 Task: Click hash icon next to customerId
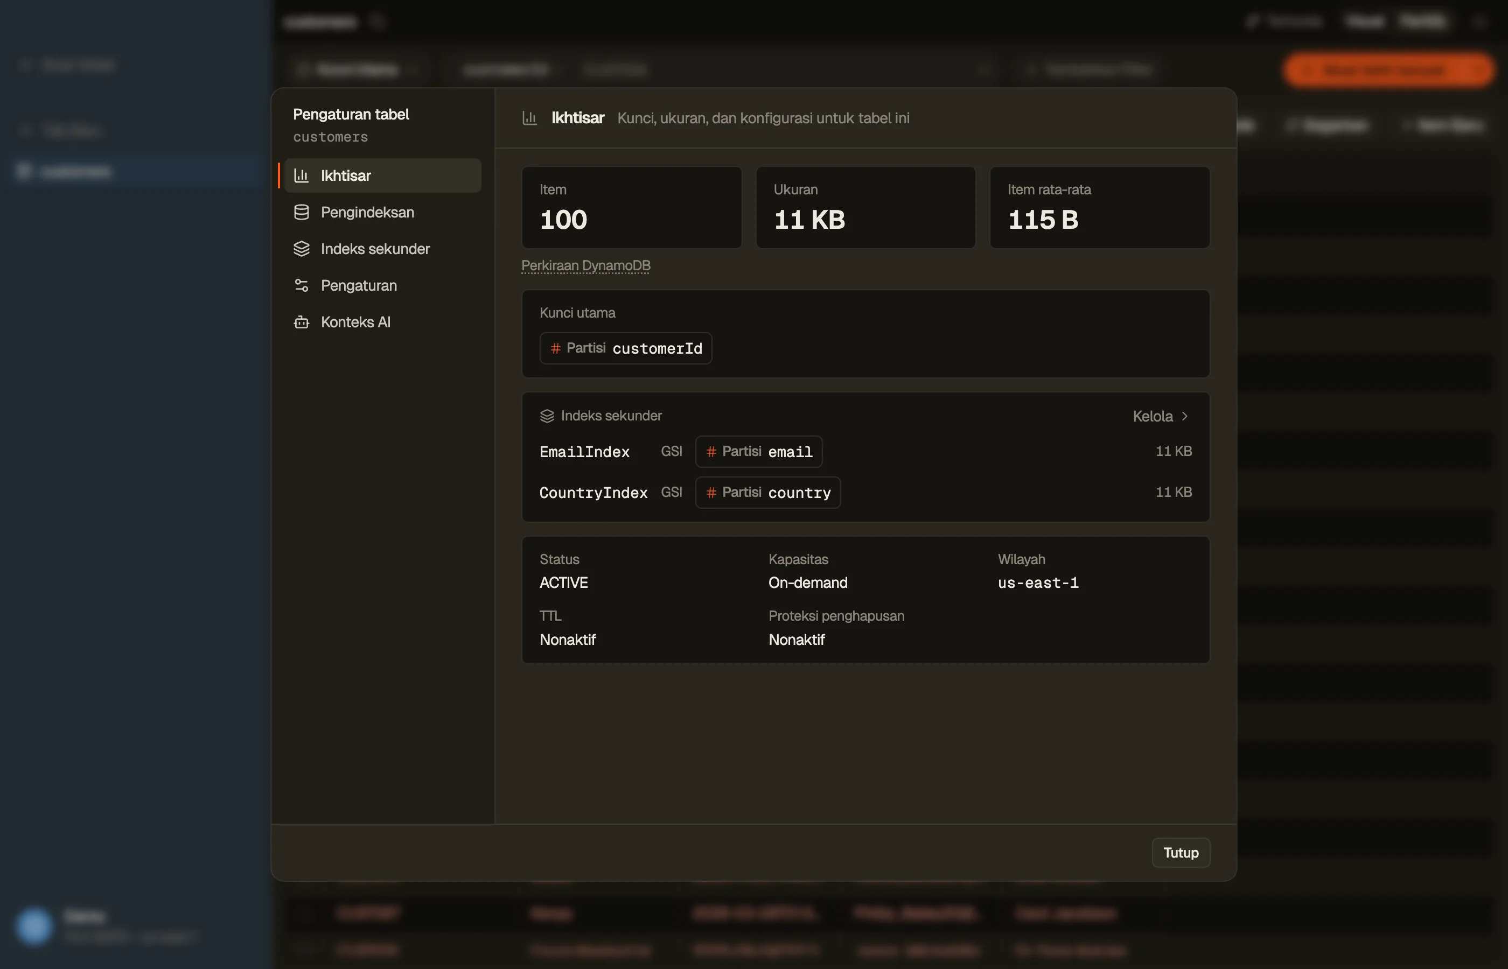556,348
